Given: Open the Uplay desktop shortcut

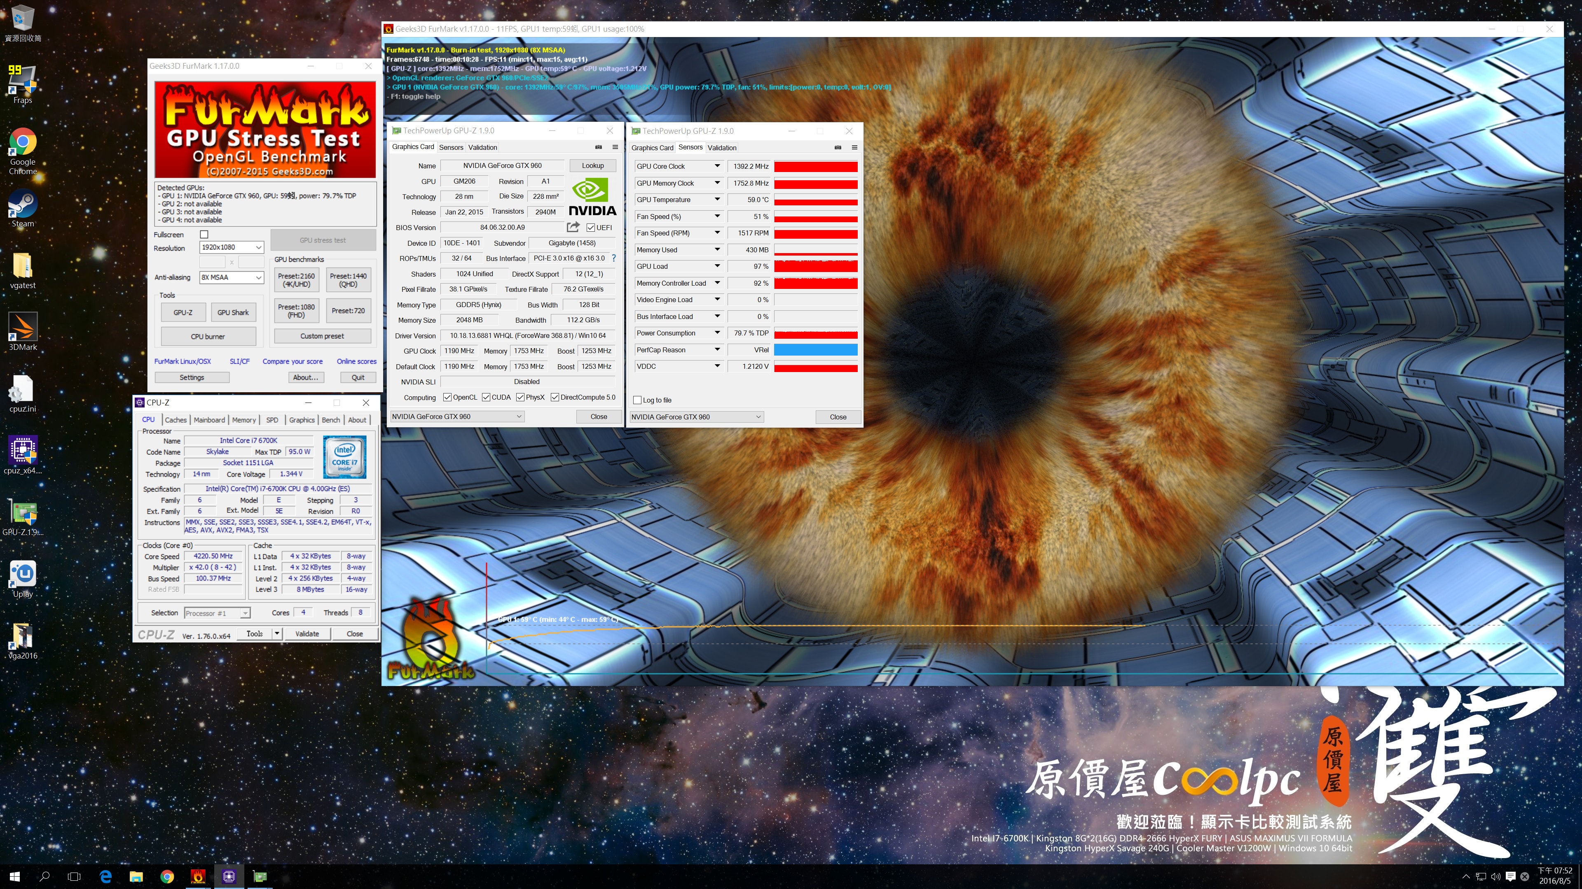Looking at the screenshot, I should pyautogui.click(x=23, y=579).
